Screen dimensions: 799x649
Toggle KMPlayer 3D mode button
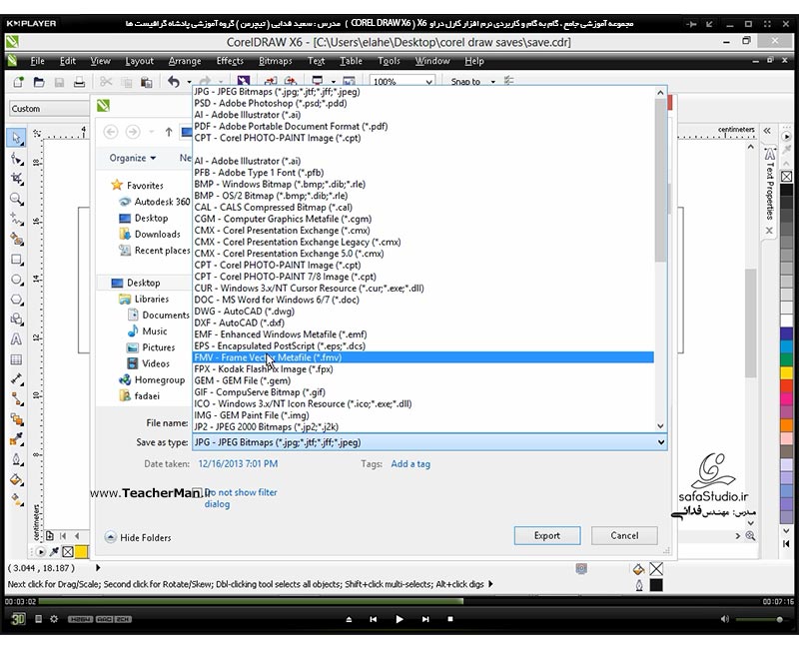(18, 619)
